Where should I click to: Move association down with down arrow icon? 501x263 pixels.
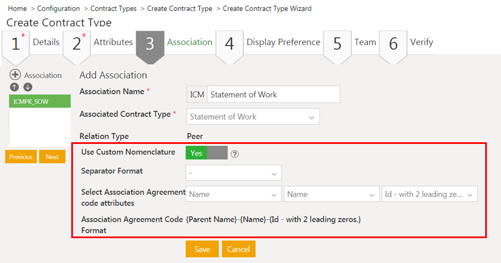[28, 87]
